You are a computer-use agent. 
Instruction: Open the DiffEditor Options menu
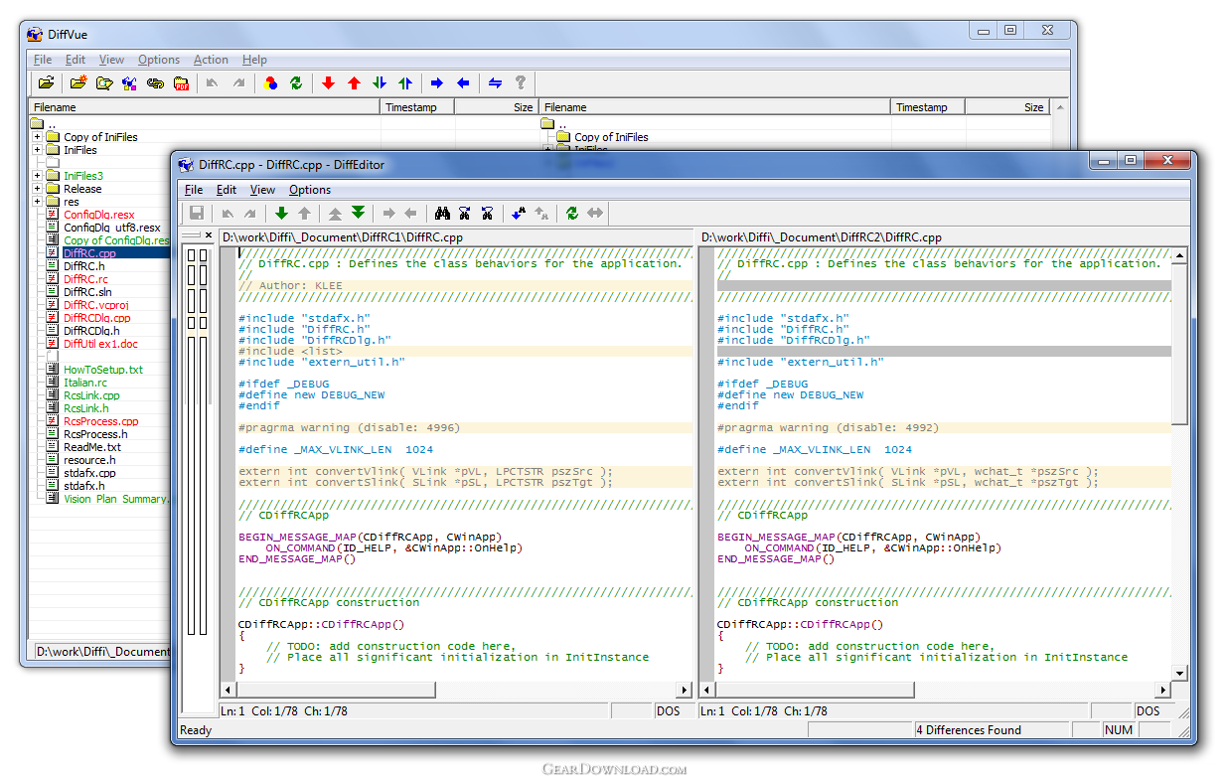pyautogui.click(x=310, y=190)
